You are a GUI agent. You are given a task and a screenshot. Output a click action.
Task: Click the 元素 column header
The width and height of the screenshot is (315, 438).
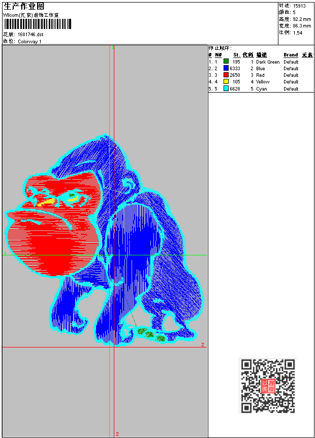click(307, 55)
